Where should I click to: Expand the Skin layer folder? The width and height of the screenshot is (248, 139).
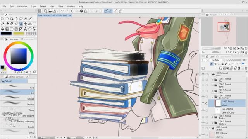(x=213, y=91)
